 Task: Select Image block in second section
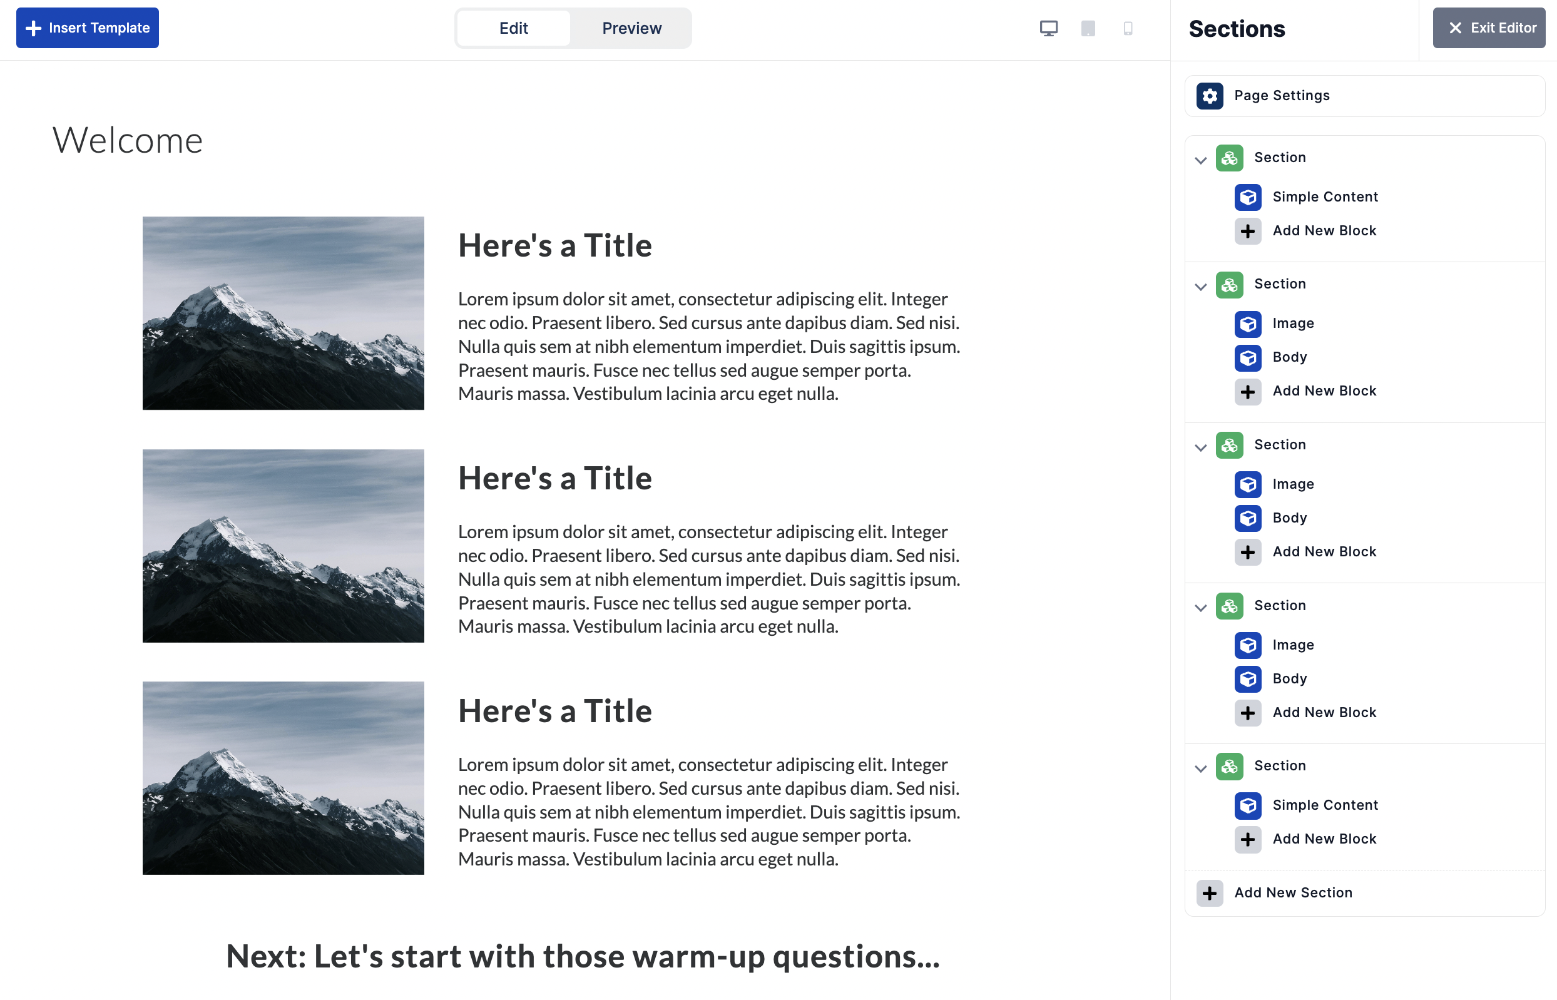point(1292,324)
